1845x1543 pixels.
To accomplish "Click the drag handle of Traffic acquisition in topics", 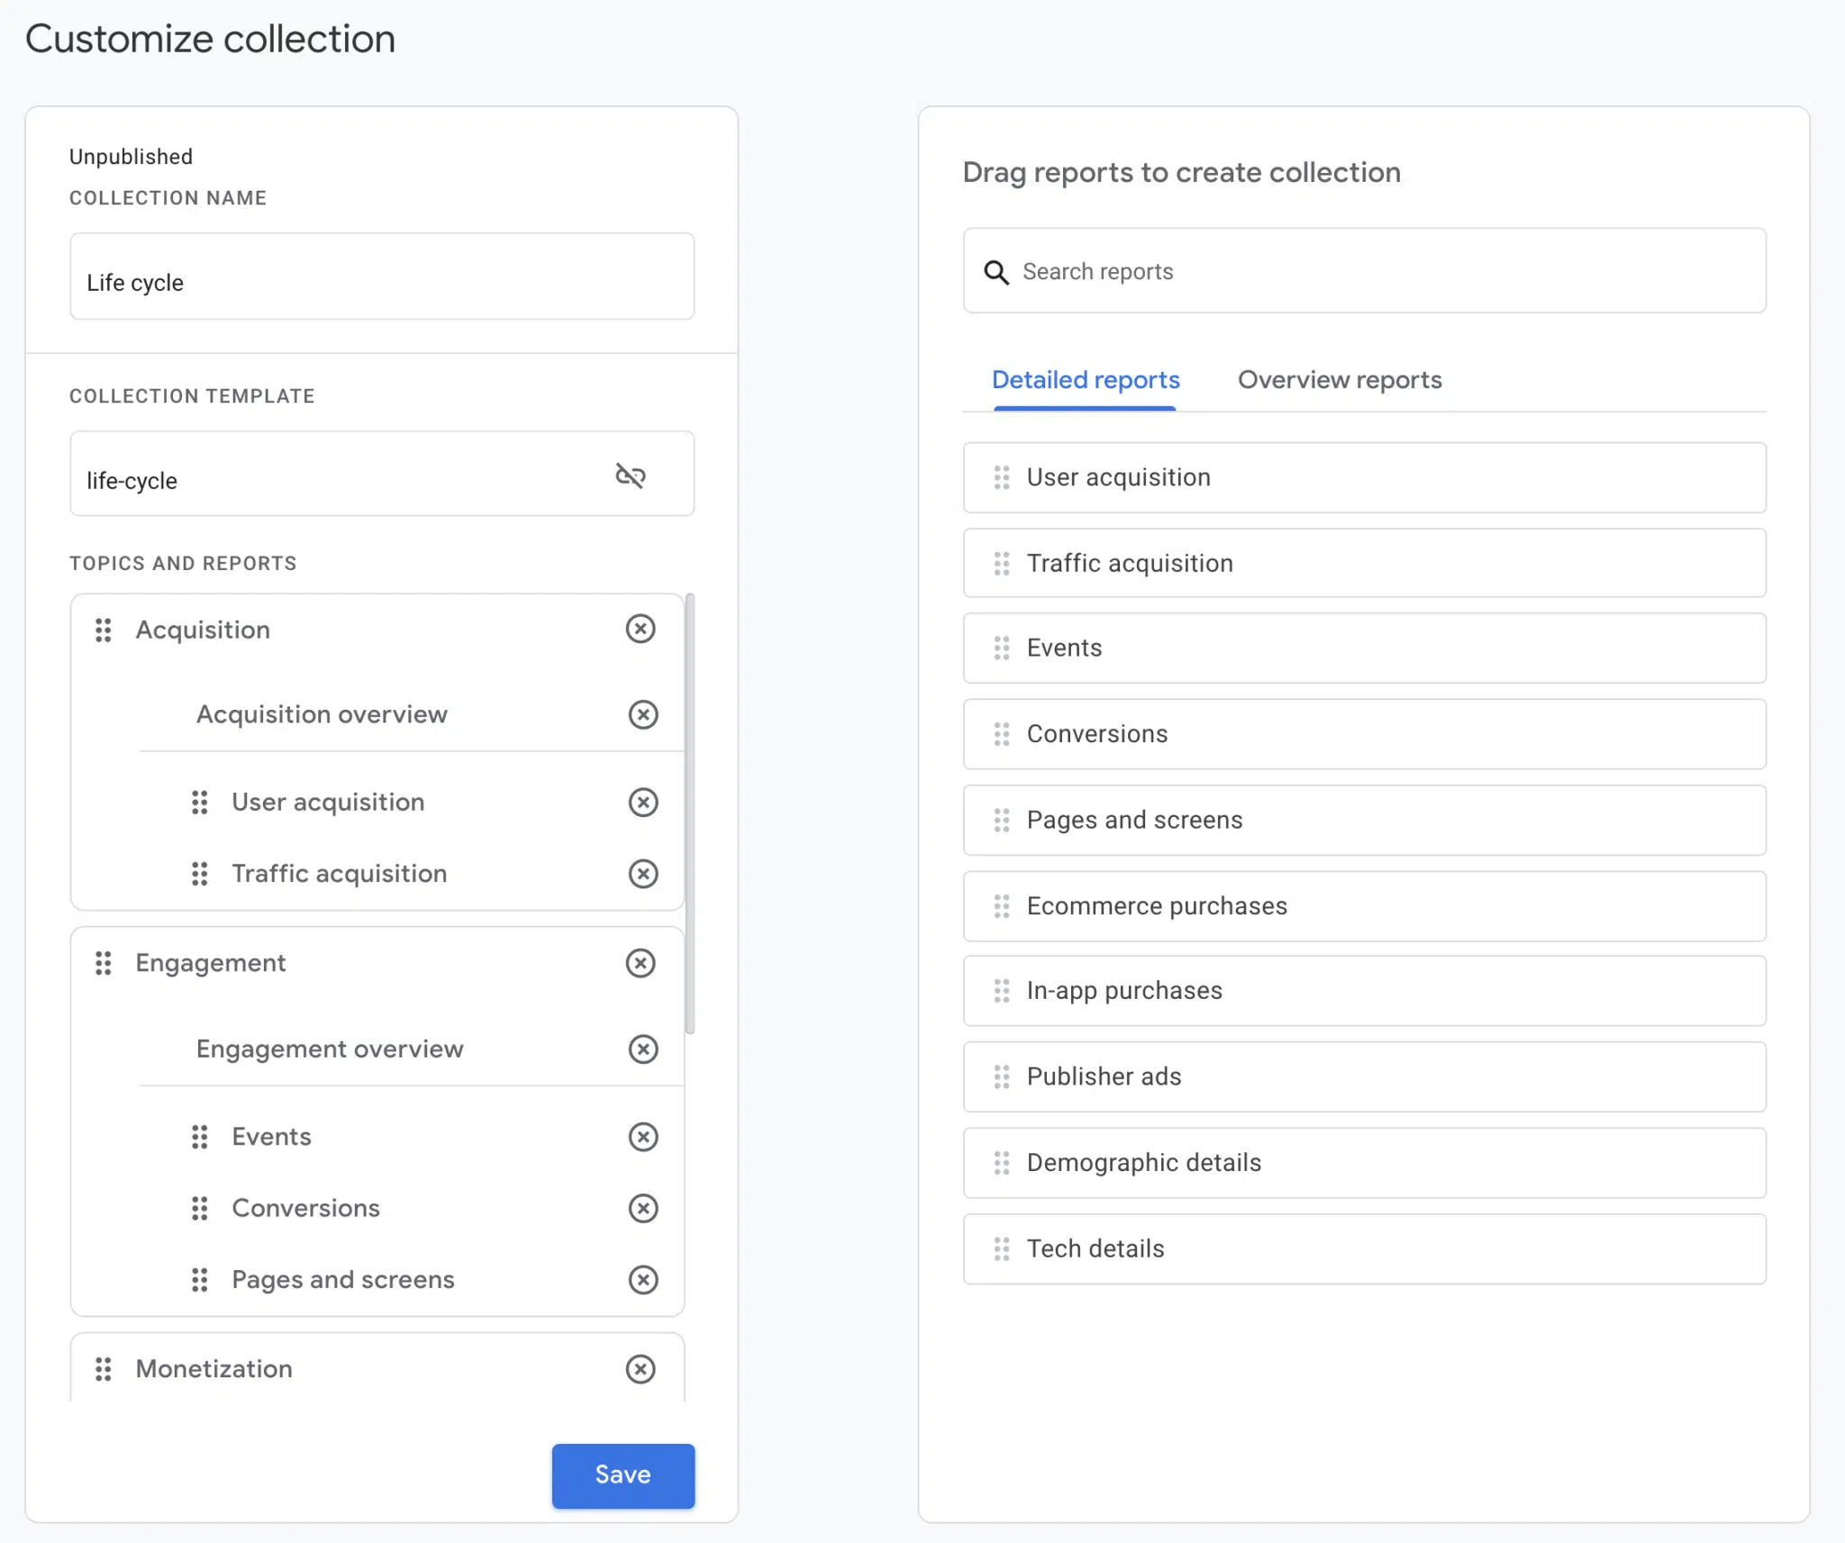I will [x=200, y=874].
